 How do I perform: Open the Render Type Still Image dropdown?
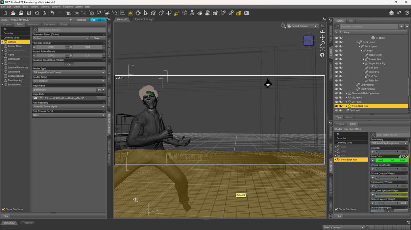pos(69,72)
